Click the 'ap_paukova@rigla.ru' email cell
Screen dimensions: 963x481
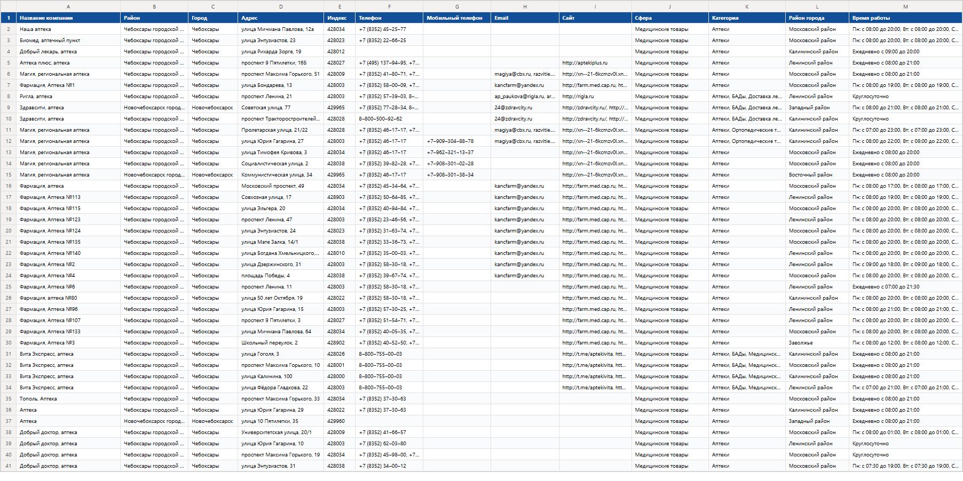pos(525,96)
